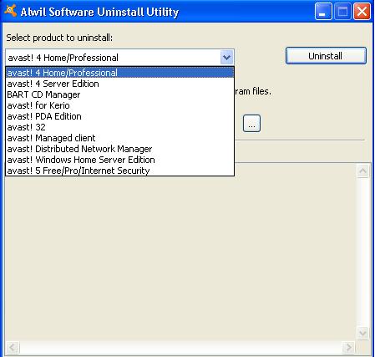Close the Alwil Software Uninstall Utility
This screenshot has width=375, height=357.
362,12
